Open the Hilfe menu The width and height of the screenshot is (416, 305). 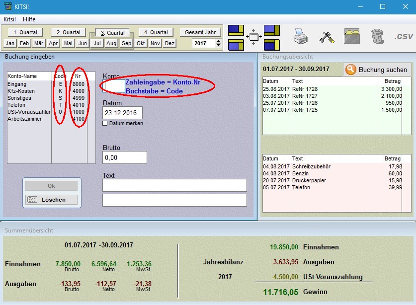29,19
